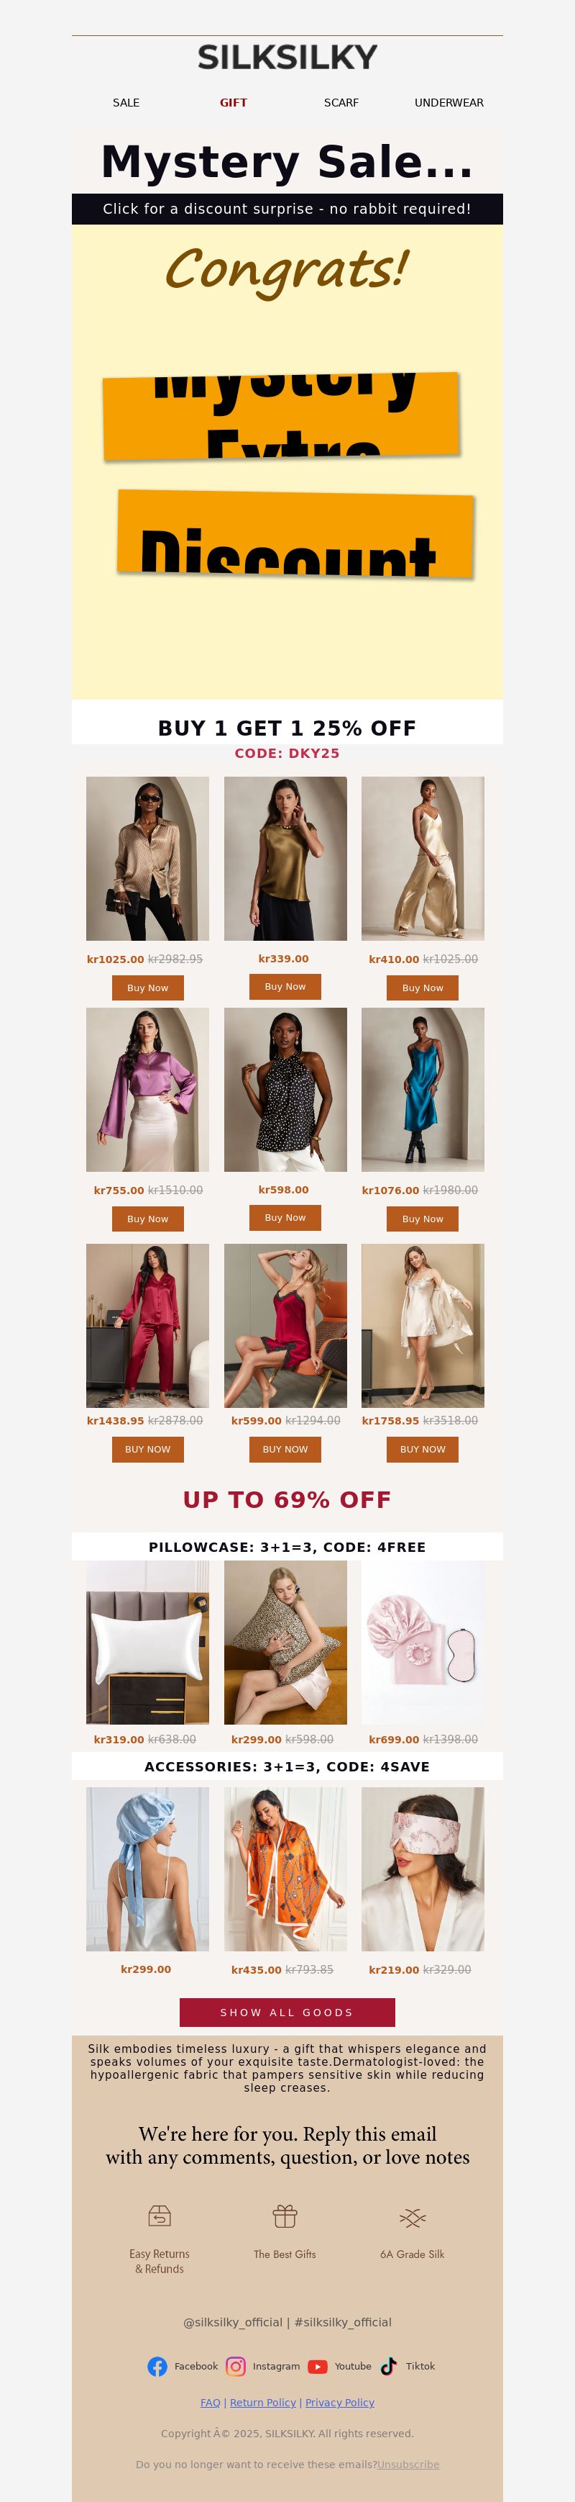Click the white pillowcase product image
The height and width of the screenshot is (2502, 575).
[x=147, y=1643]
